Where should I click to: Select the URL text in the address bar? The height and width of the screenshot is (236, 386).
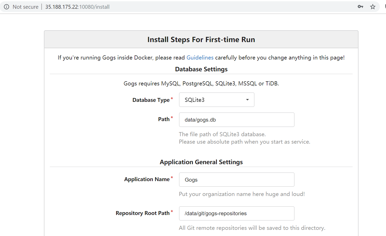pos(77,7)
